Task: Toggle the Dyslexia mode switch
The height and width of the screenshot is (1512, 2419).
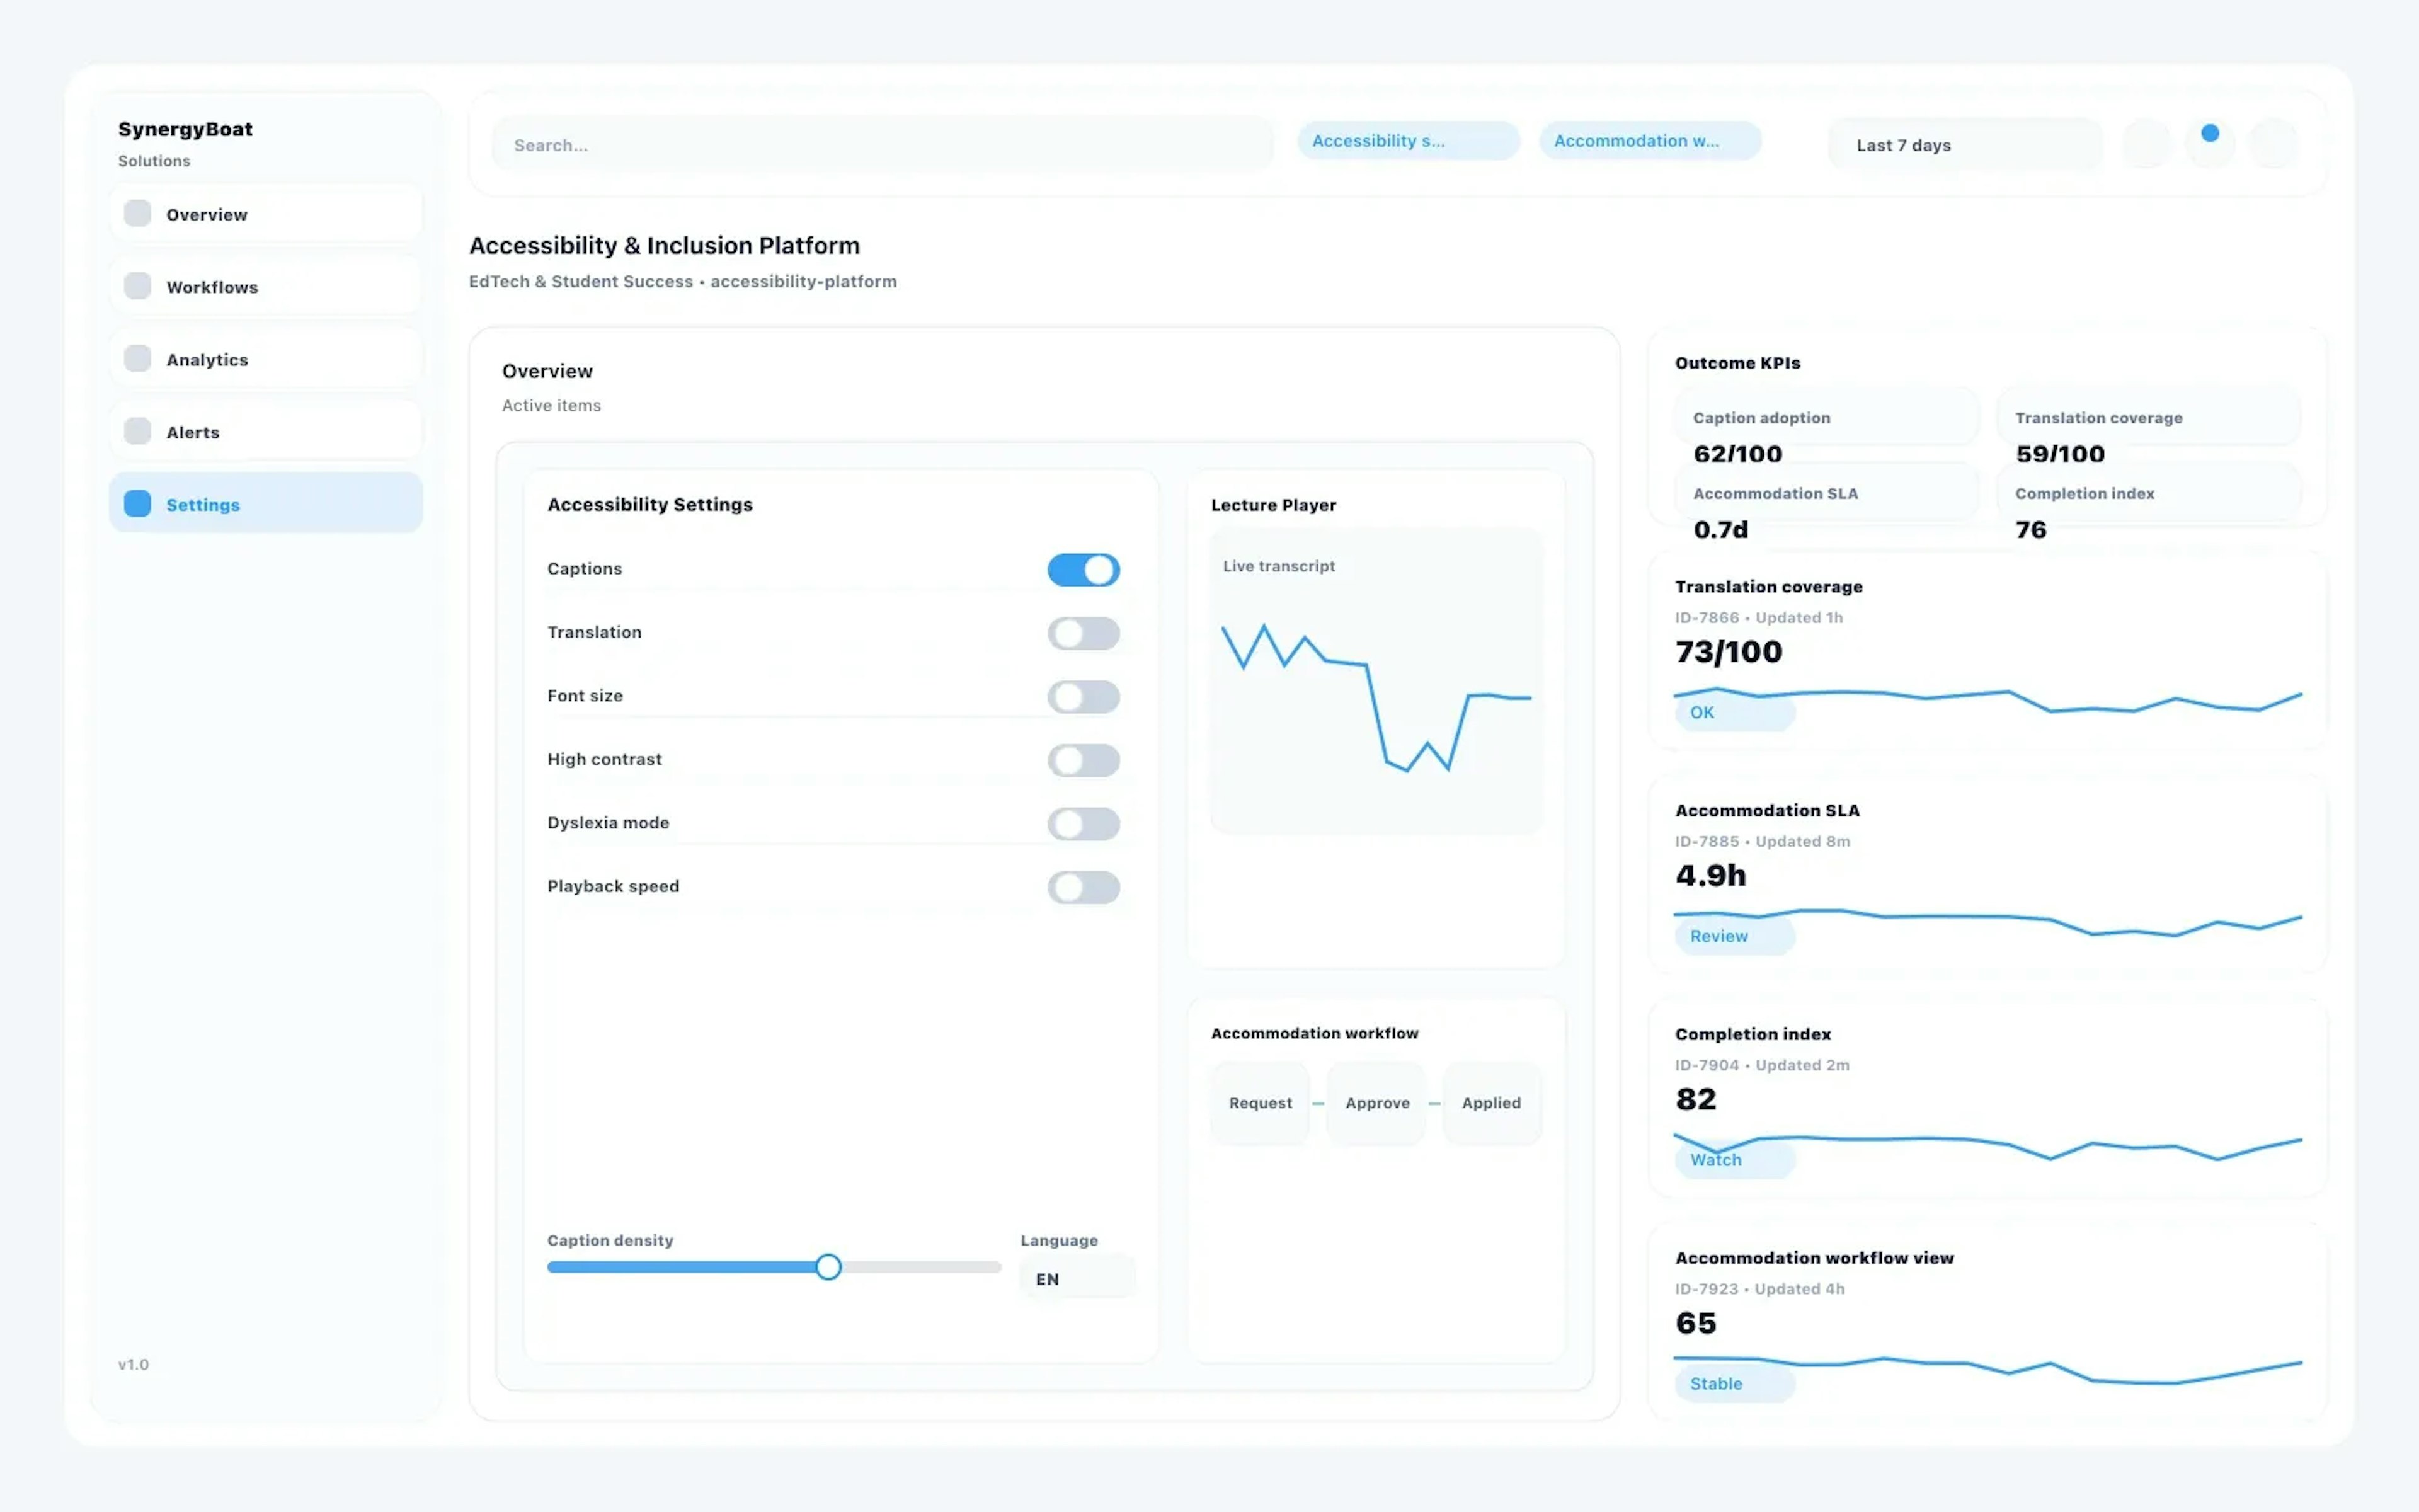Action: point(1084,823)
